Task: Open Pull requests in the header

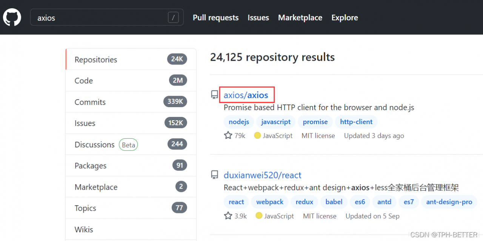Action: point(215,18)
